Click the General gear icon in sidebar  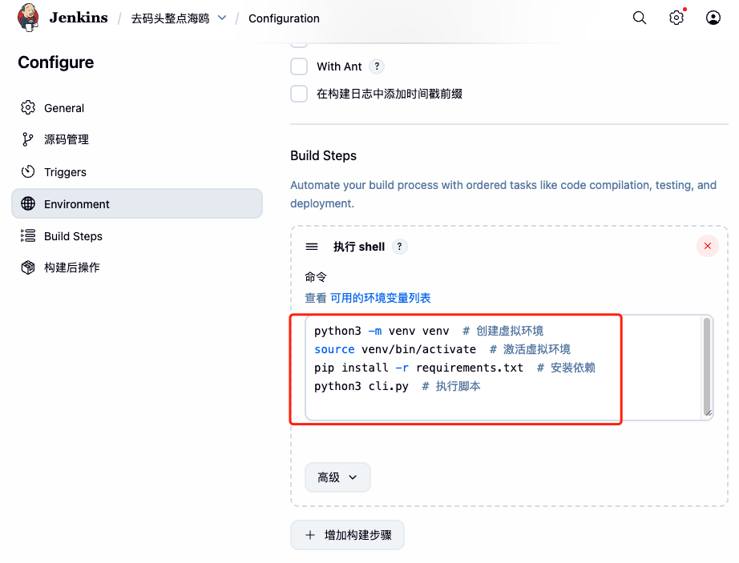28,108
